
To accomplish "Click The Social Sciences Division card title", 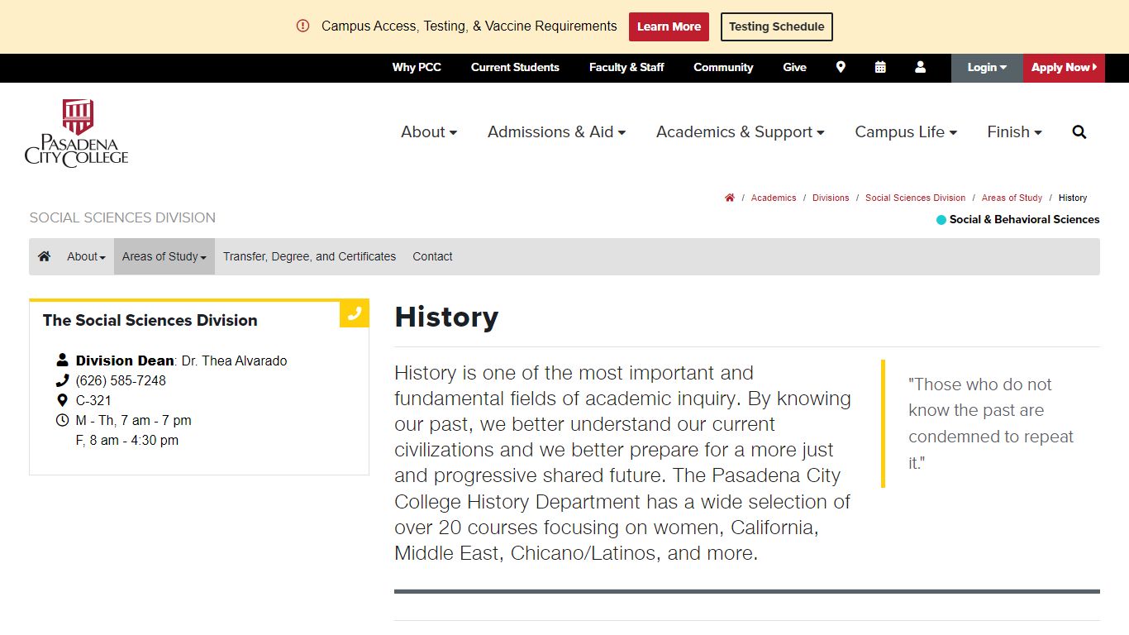I will point(150,320).
